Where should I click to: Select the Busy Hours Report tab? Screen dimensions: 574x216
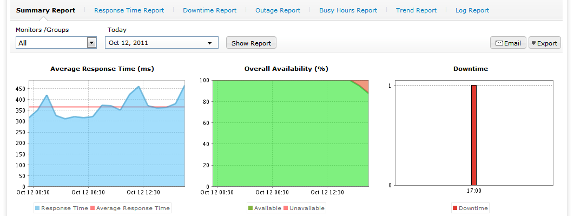click(x=348, y=10)
